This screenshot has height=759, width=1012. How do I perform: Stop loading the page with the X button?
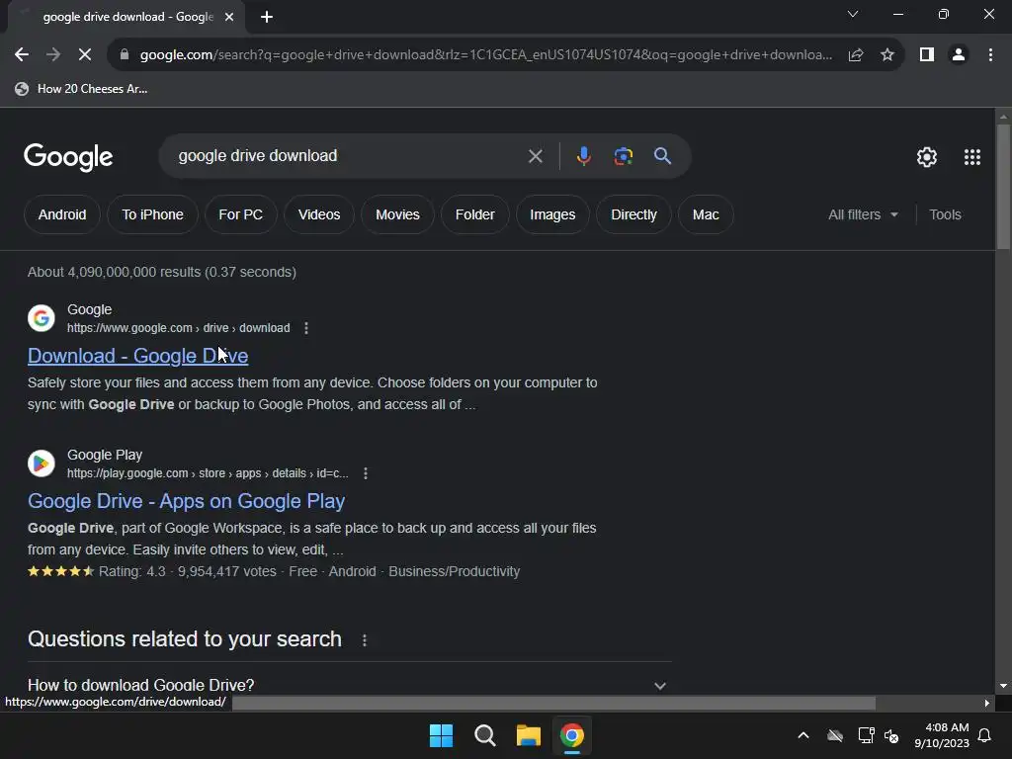pos(85,55)
